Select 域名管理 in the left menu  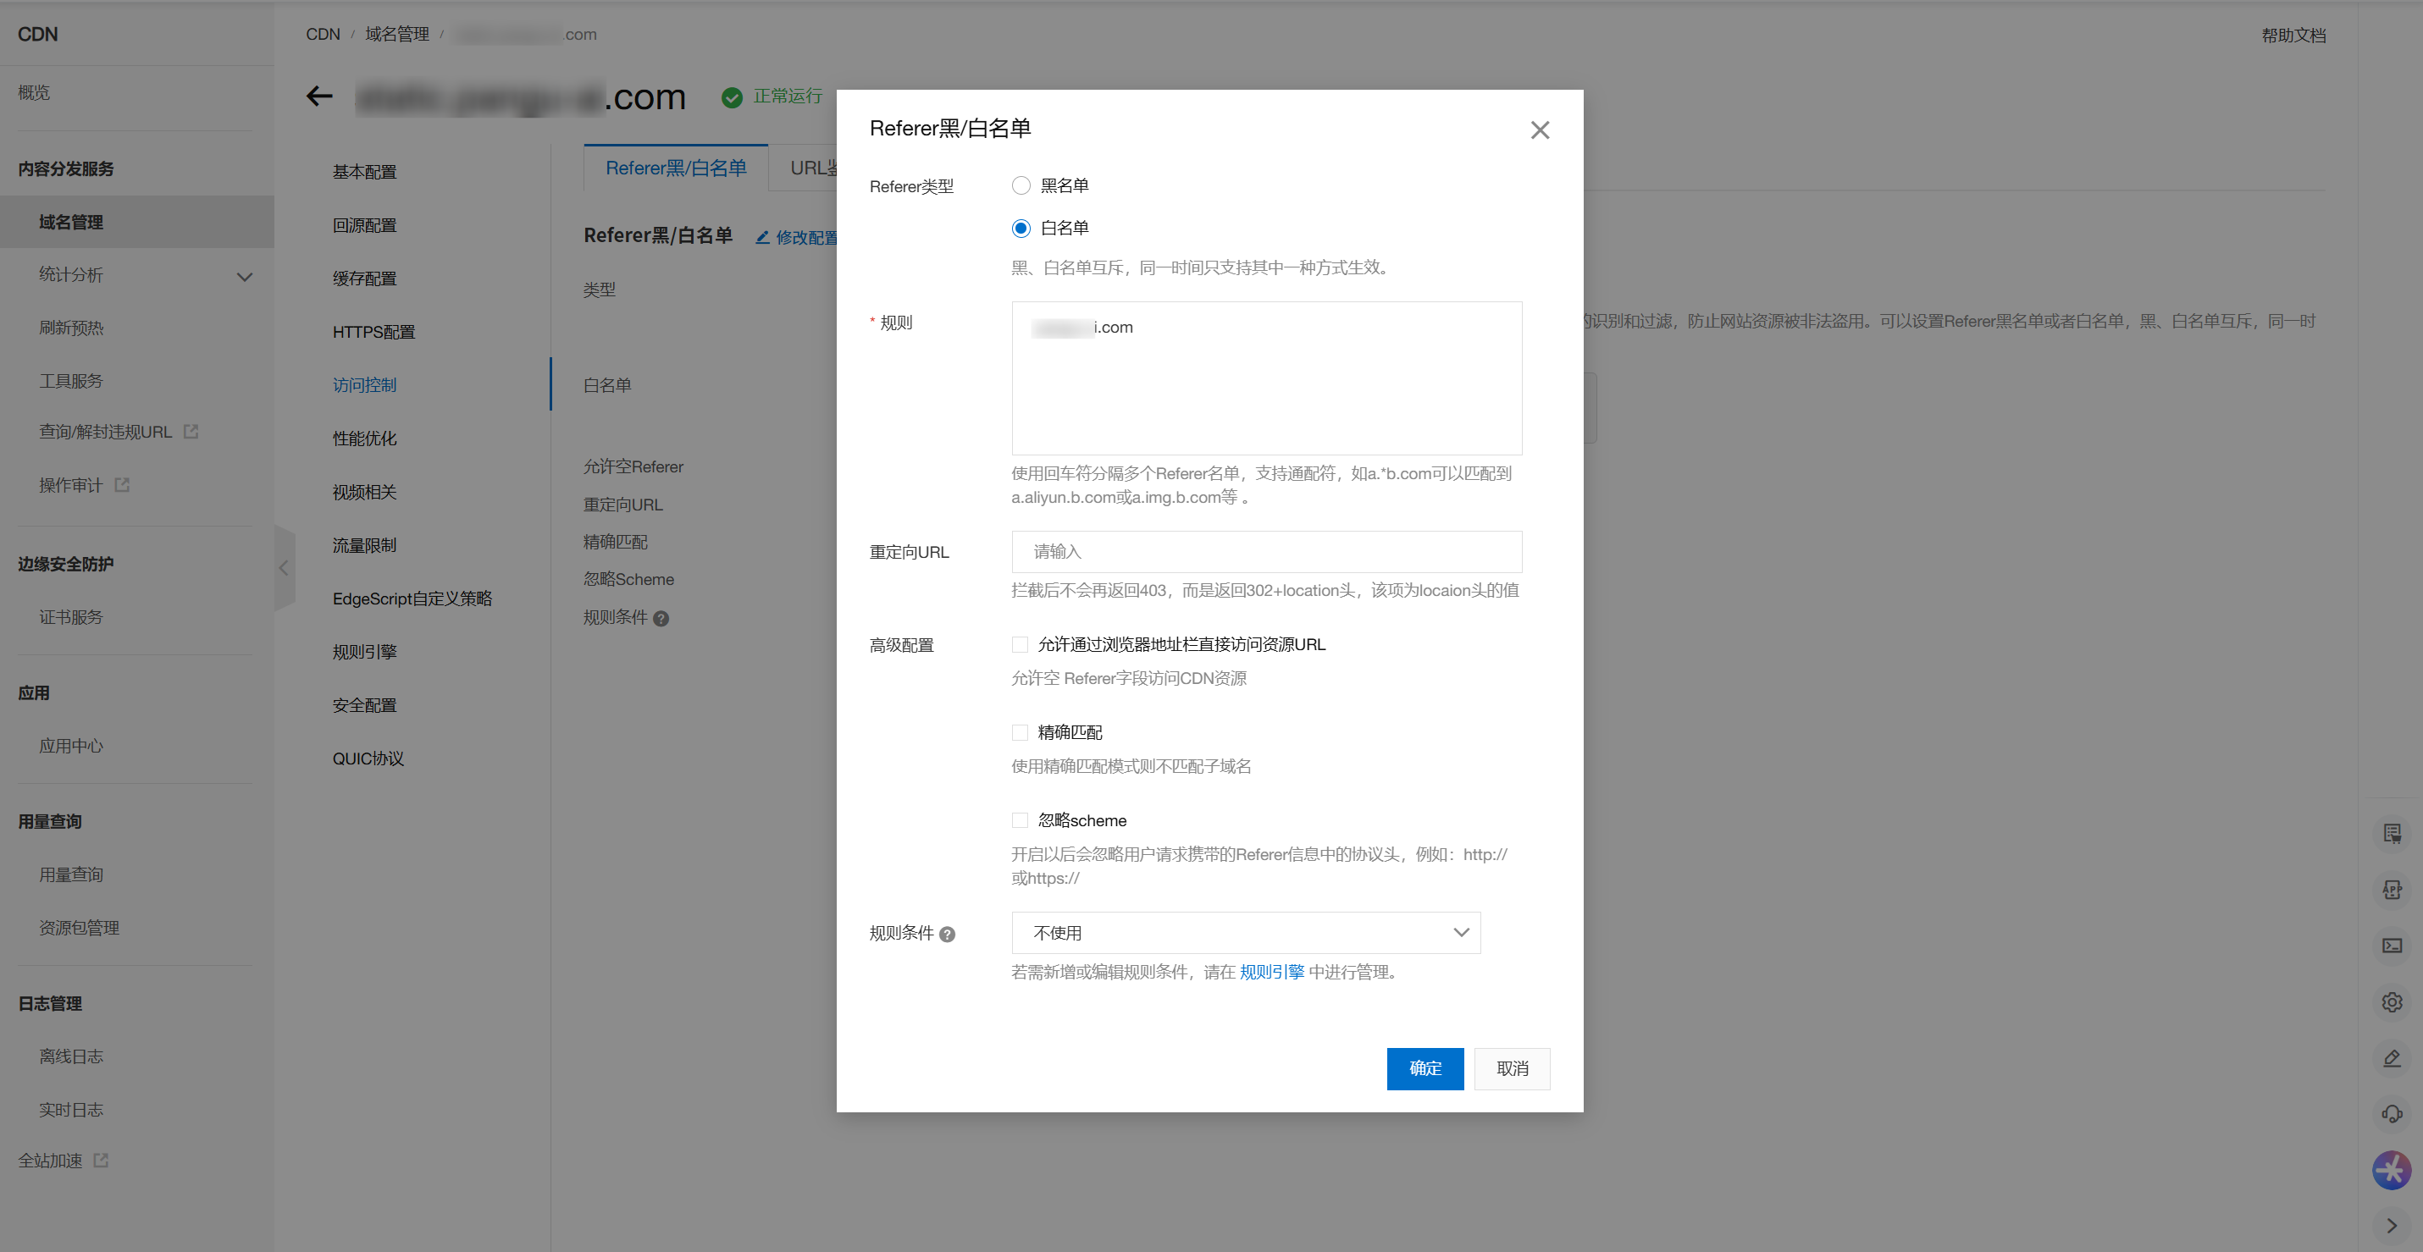tap(70, 222)
